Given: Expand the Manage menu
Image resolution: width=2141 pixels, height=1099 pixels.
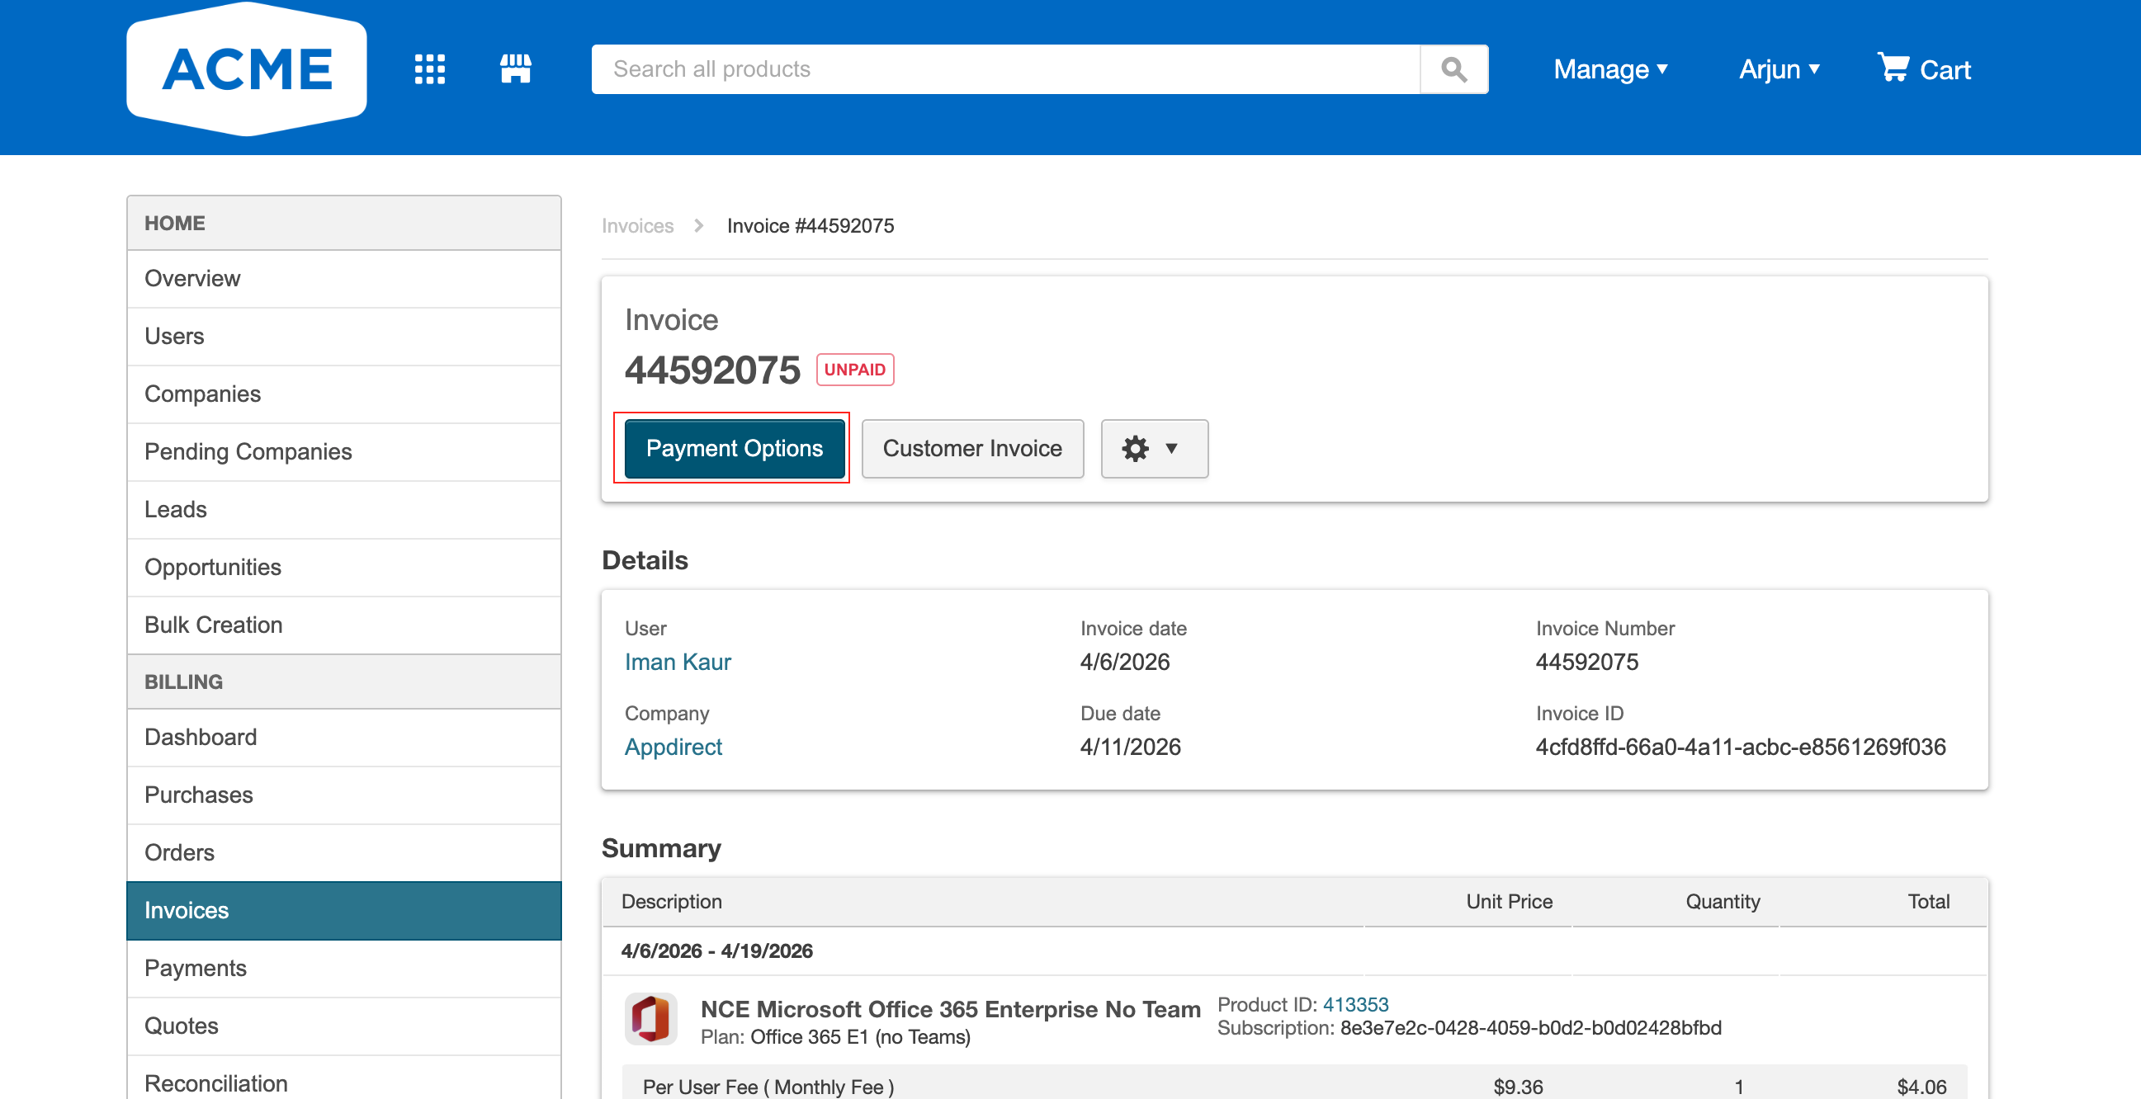Looking at the screenshot, I should (1611, 69).
